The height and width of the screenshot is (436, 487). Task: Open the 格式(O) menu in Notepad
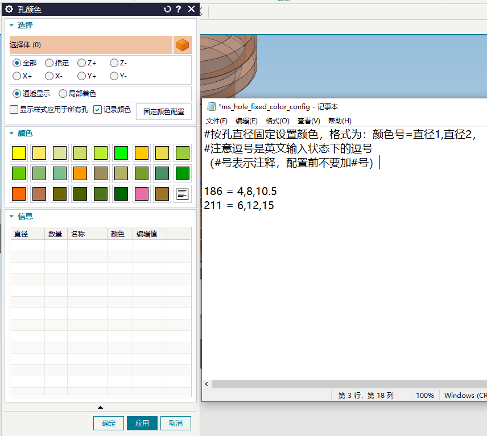(278, 121)
